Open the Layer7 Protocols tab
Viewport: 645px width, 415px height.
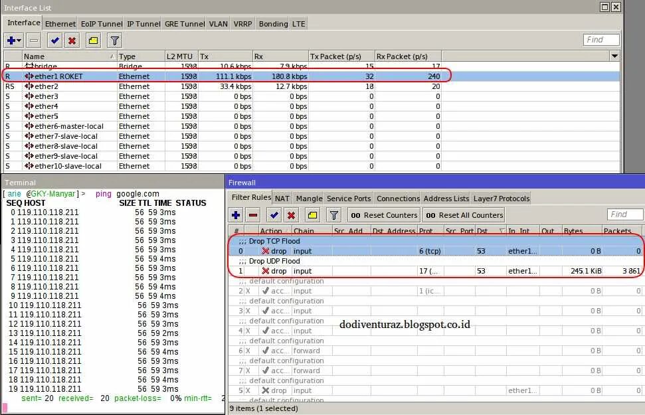(501, 199)
